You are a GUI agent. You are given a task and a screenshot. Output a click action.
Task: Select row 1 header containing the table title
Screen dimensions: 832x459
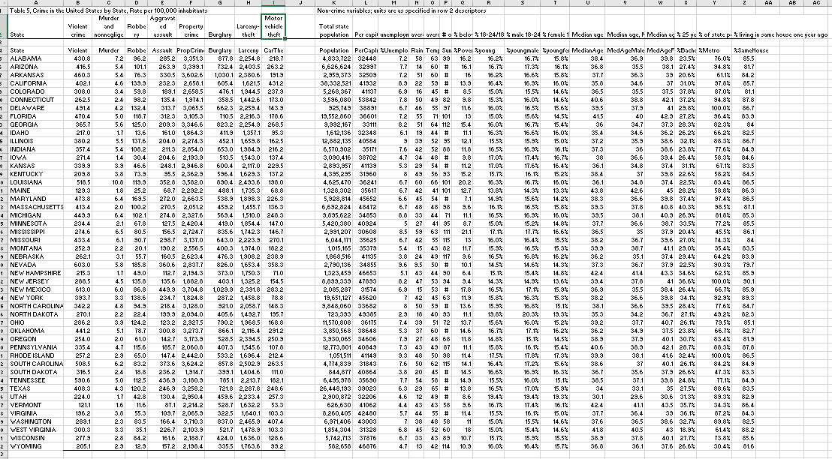pos(5,10)
